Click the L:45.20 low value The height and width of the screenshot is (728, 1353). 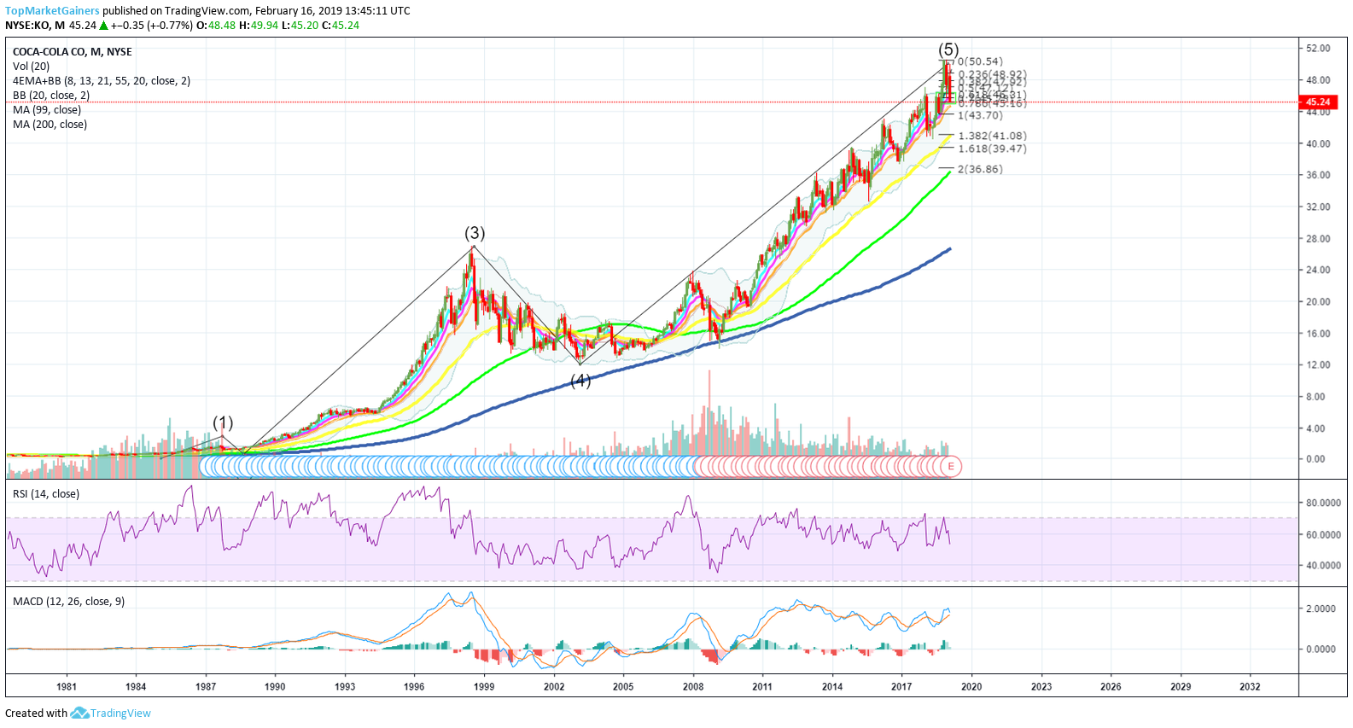(300, 26)
